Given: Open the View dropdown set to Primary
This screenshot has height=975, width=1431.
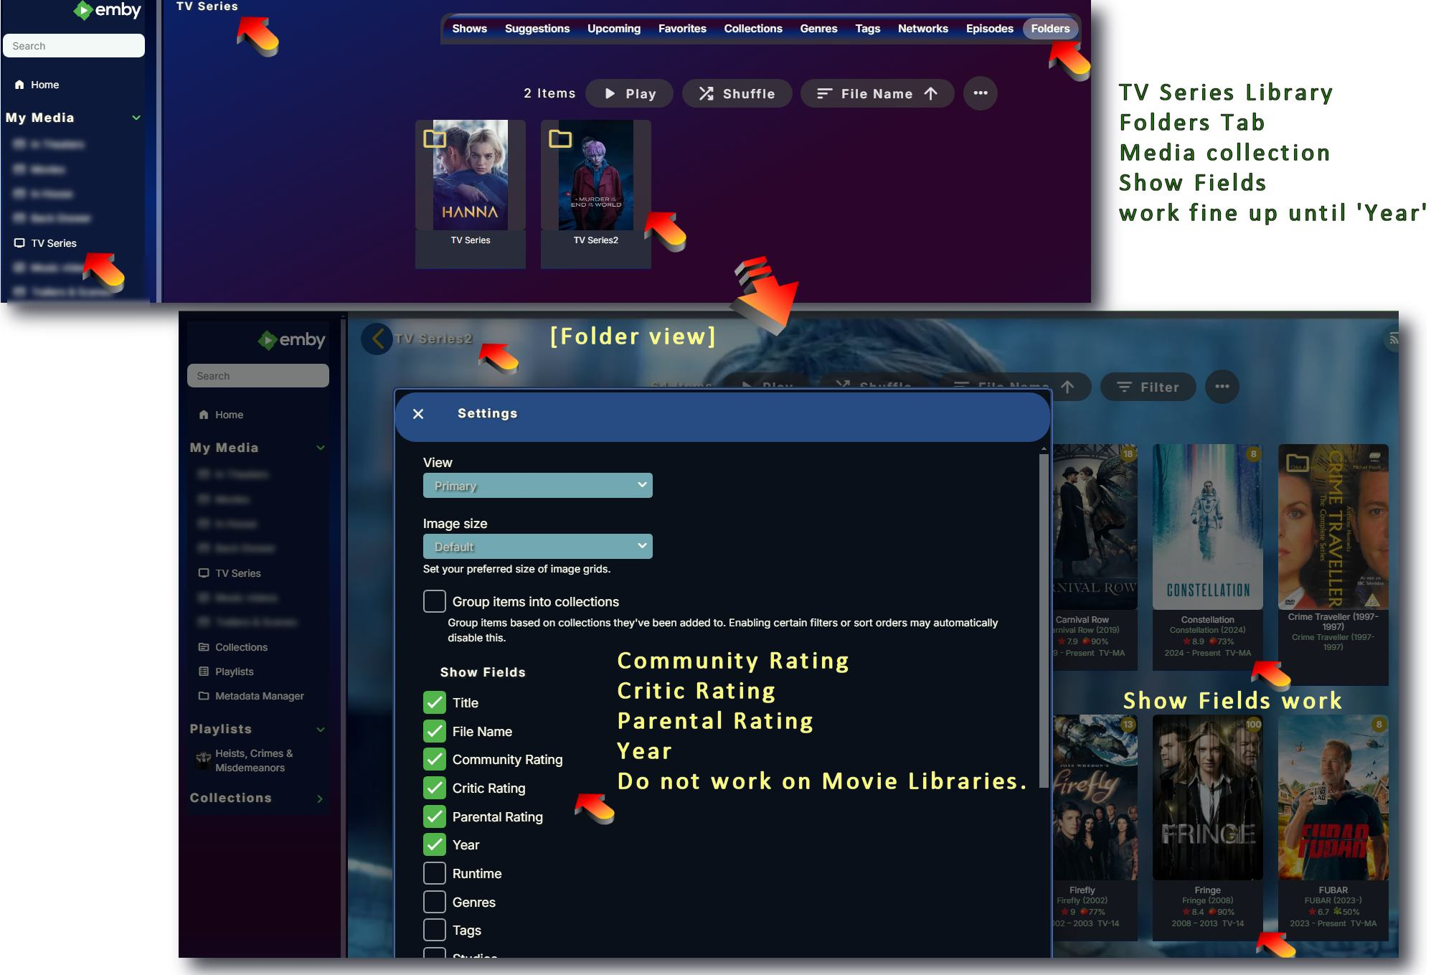Looking at the screenshot, I should pyautogui.click(x=537, y=486).
